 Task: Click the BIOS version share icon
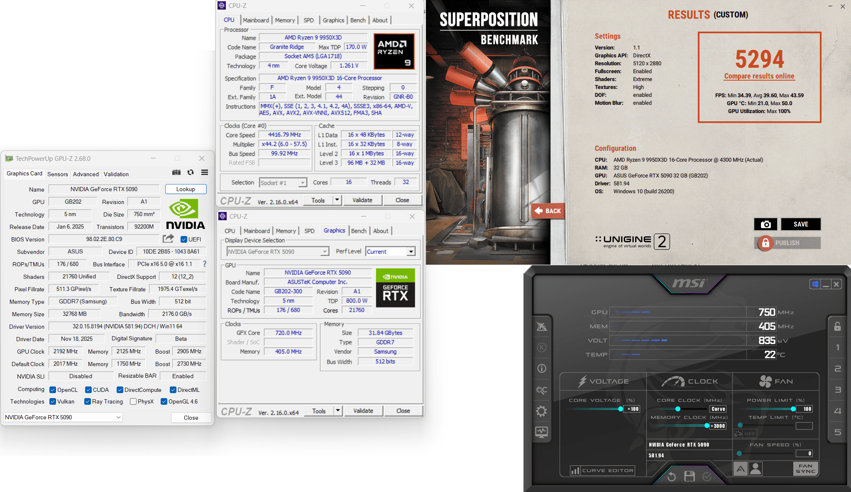[168, 239]
